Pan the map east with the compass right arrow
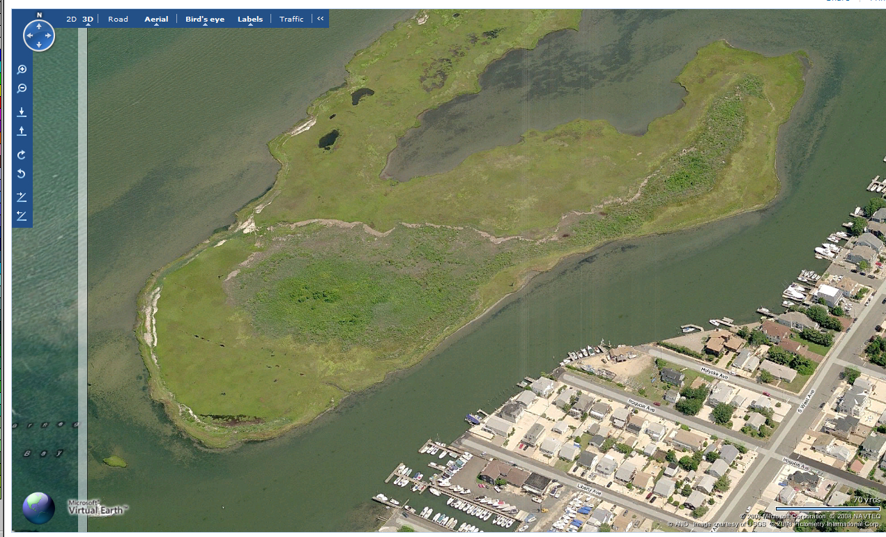 pos(49,36)
